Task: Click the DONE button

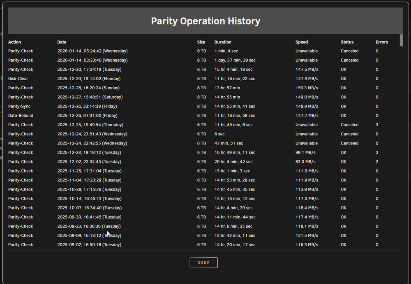Action: (203, 263)
